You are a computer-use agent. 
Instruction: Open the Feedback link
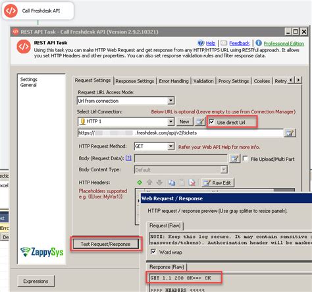click(x=239, y=44)
